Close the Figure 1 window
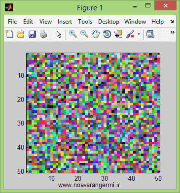 (x=165, y=6)
